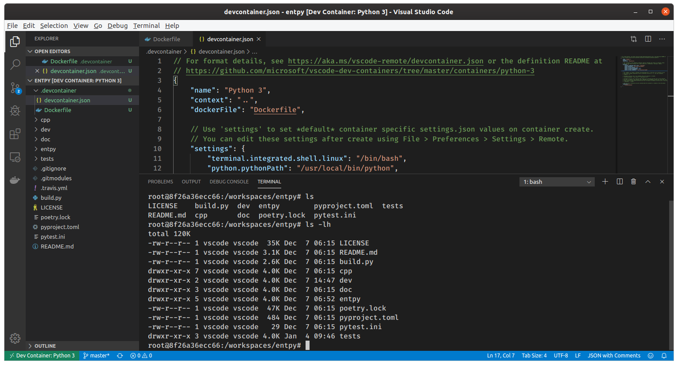Screen dimensions: 678x365
Task: Click the terminal vertical scrollbar
Action: pyautogui.click(x=671, y=275)
